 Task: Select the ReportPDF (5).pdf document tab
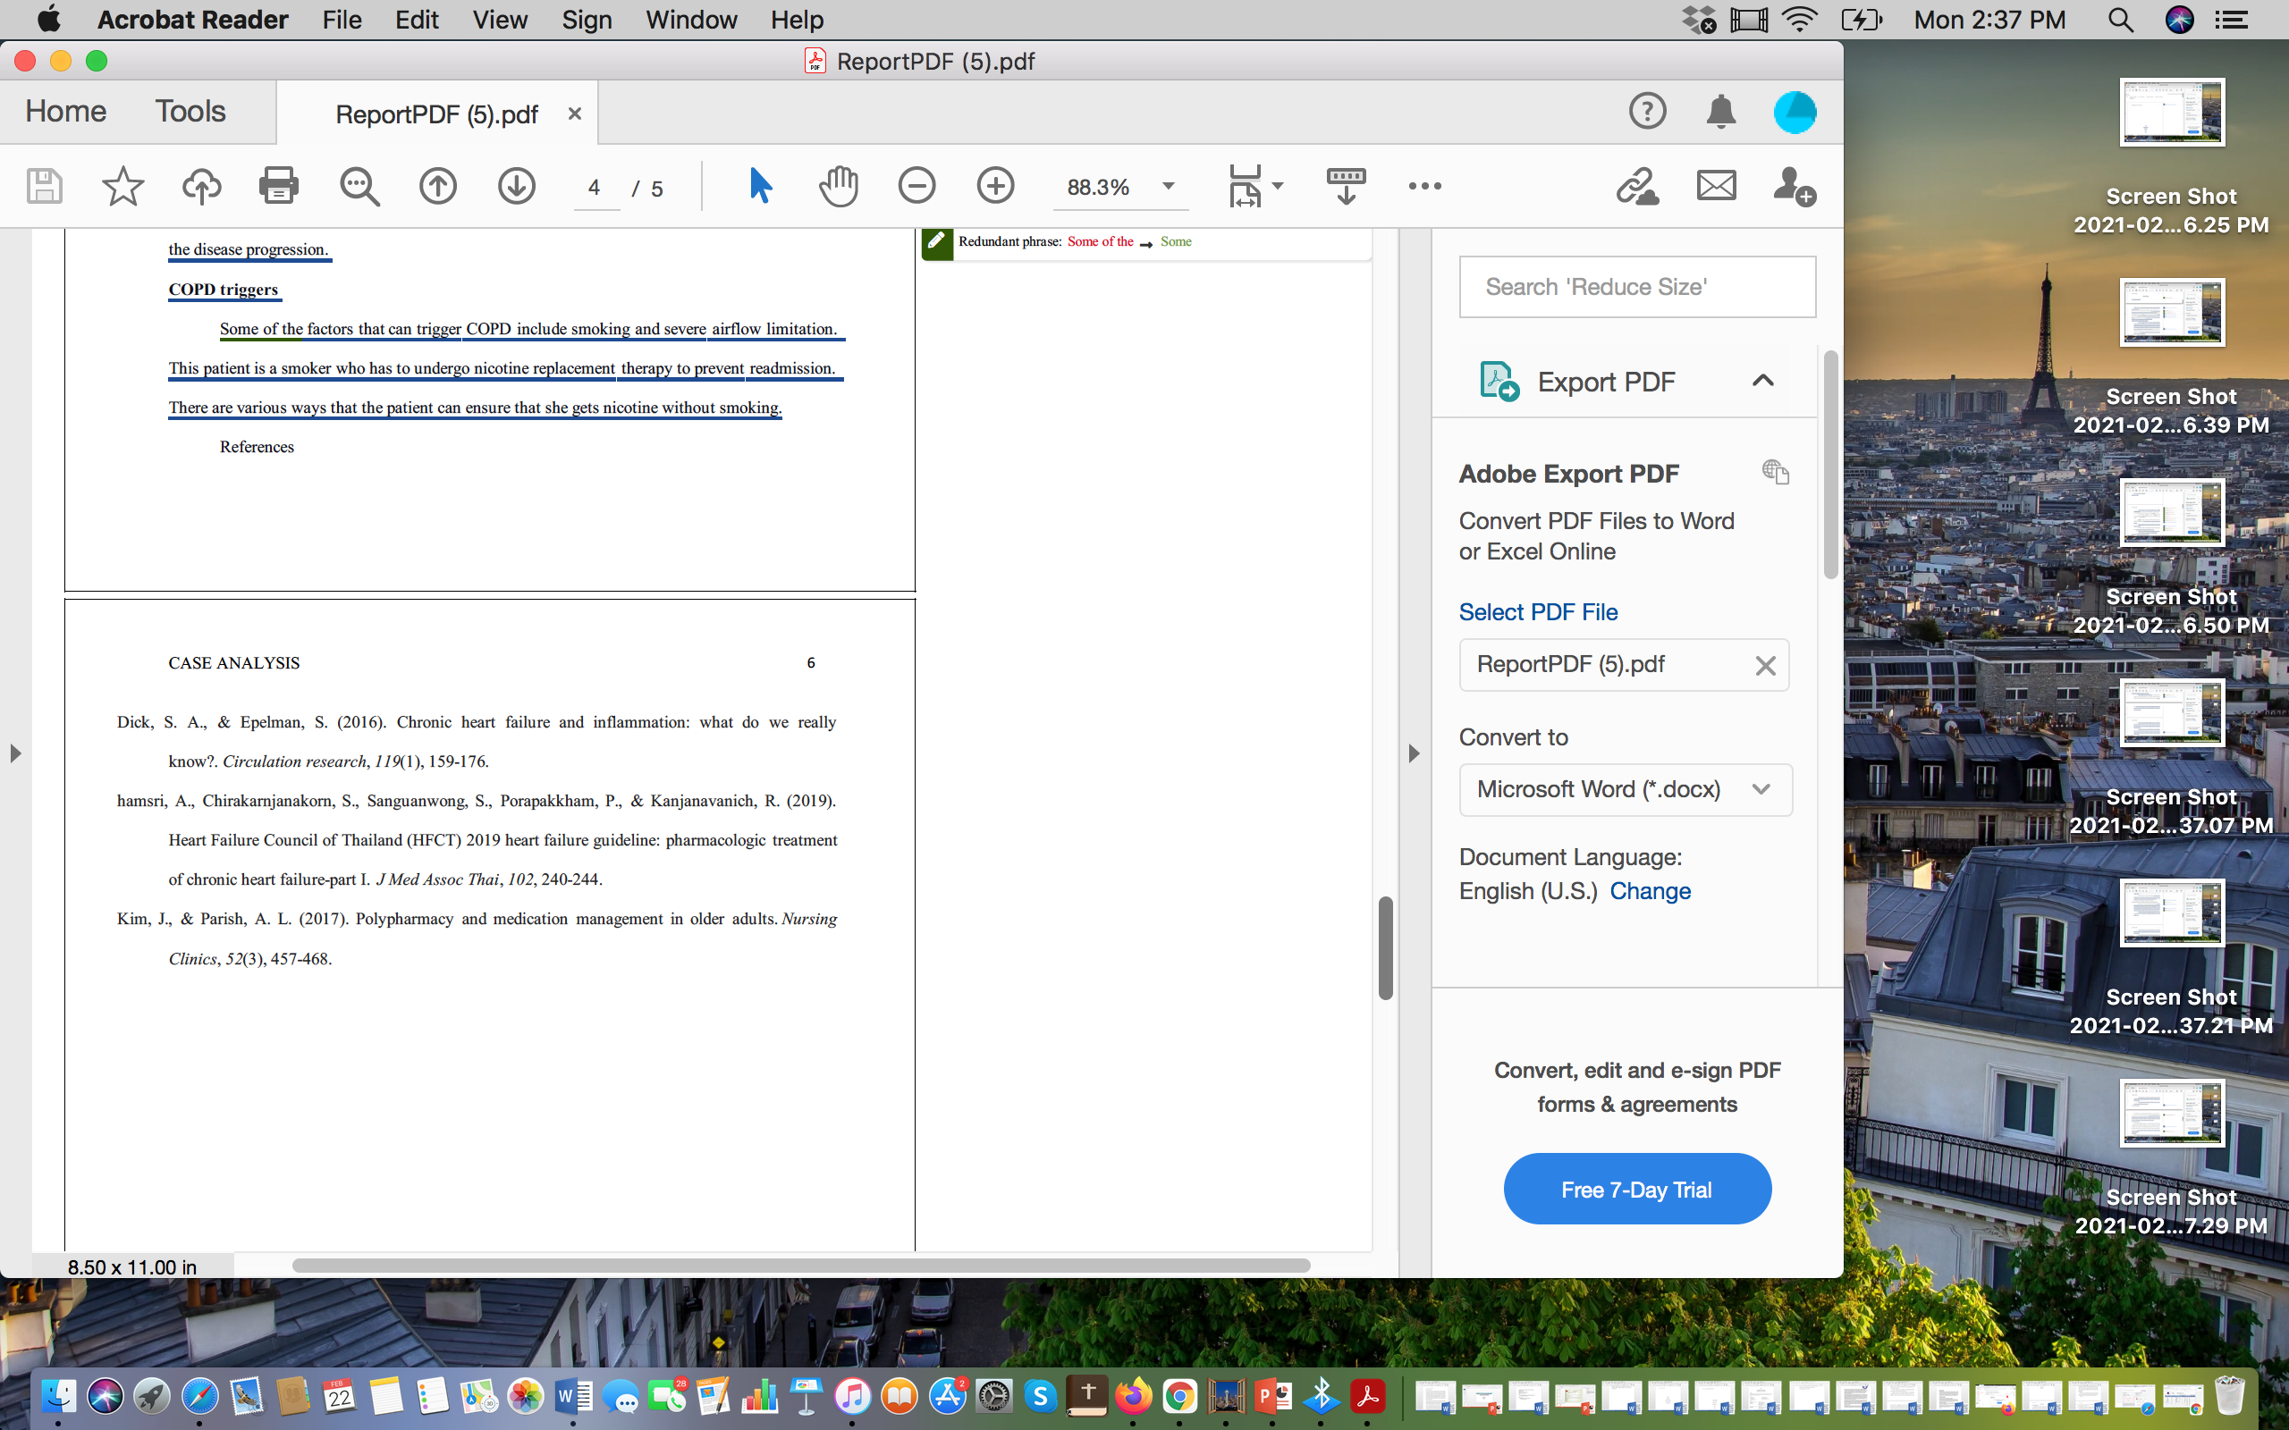(437, 114)
